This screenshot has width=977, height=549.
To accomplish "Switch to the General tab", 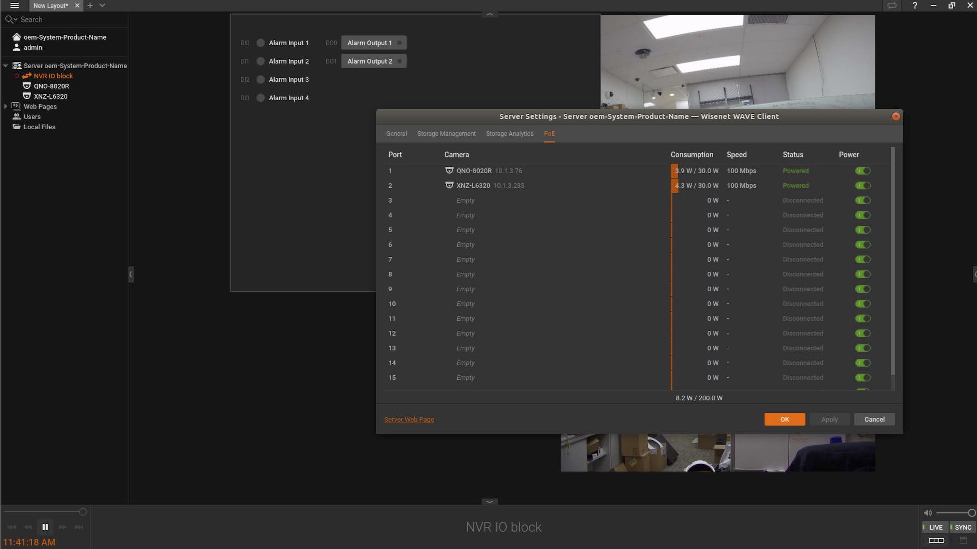I will tap(396, 134).
